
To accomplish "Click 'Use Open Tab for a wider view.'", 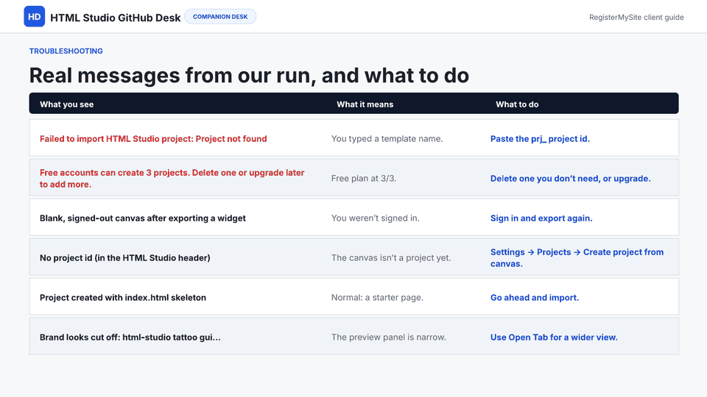I will pyautogui.click(x=554, y=337).
